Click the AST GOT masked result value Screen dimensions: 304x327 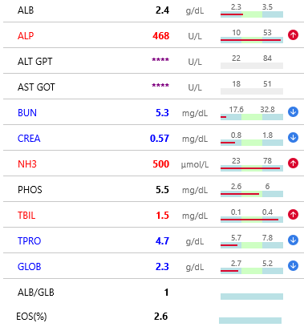coord(160,86)
